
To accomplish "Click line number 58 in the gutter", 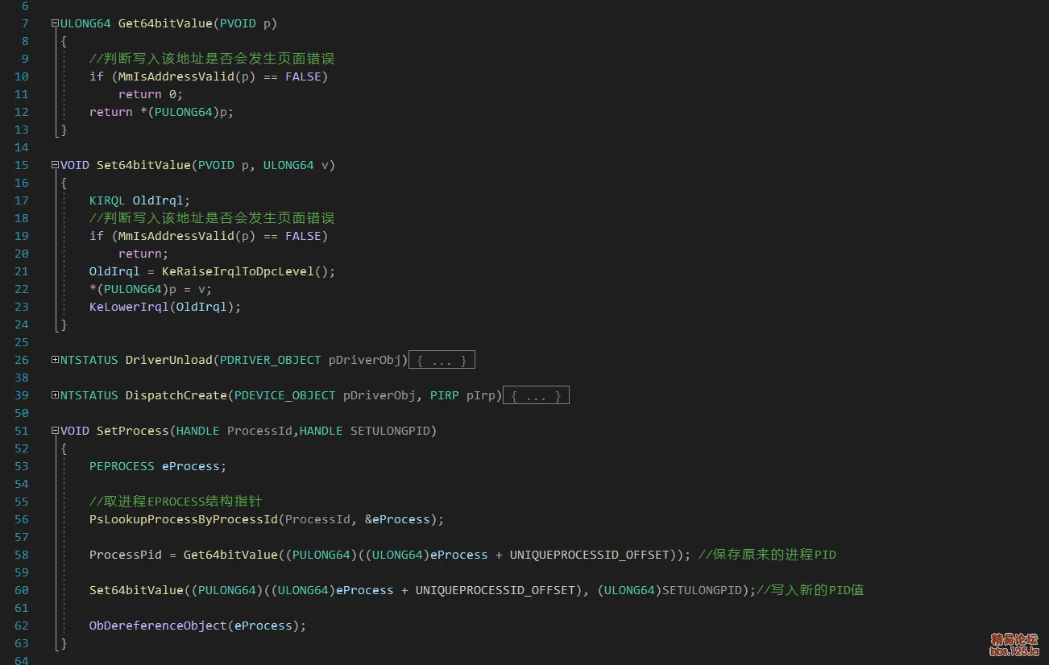I will click(x=21, y=555).
